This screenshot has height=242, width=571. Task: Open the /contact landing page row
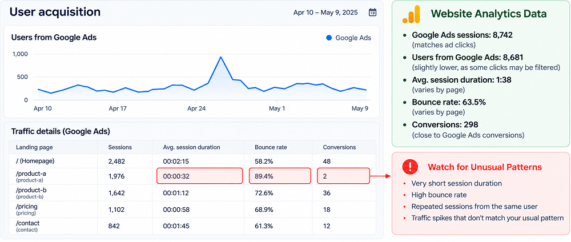point(193,225)
